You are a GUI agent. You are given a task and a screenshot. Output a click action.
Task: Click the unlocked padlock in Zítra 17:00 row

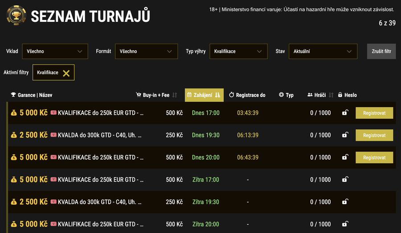point(345,179)
